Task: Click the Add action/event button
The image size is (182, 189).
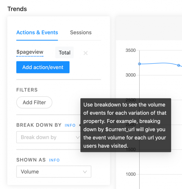Action: [x=43, y=67]
